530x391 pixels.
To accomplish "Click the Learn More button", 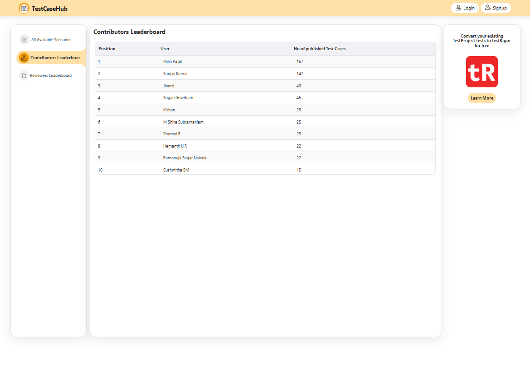I will point(481,98).
